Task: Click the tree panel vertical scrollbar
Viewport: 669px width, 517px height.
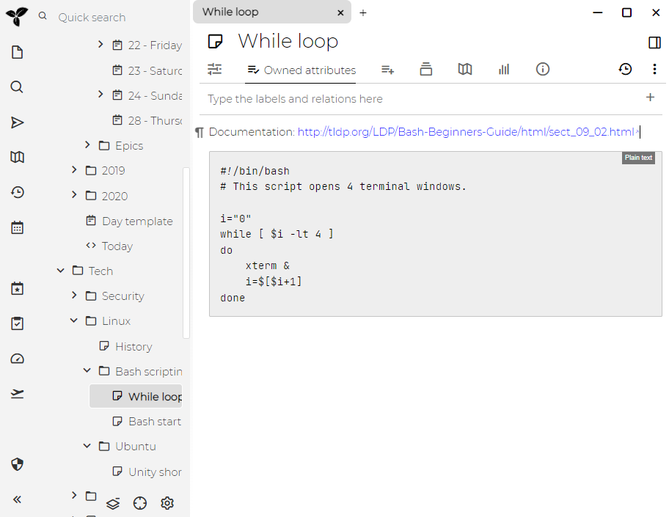Action: point(186,253)
